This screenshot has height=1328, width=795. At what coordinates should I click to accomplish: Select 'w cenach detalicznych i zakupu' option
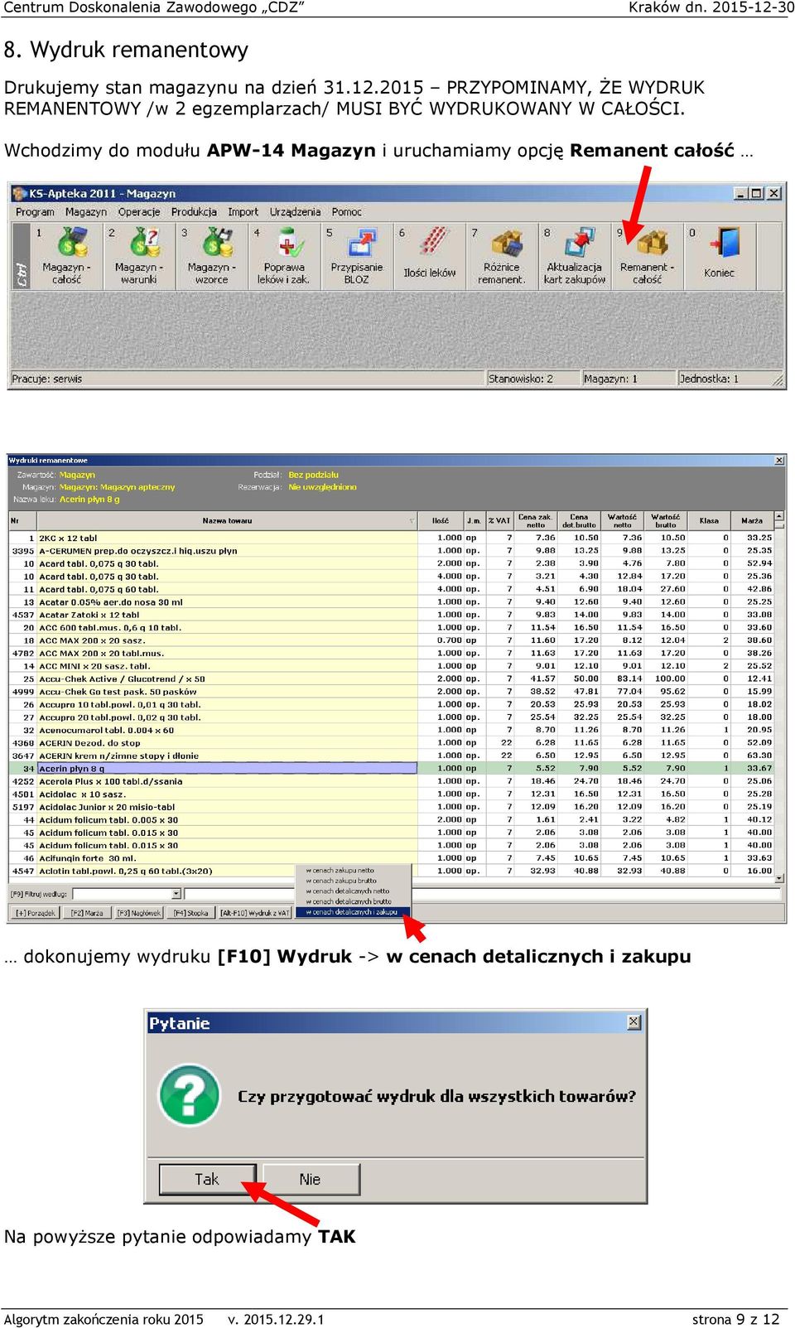click(354, 912)
